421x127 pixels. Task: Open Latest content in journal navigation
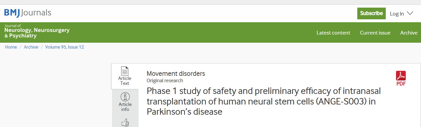pos(333,33)
